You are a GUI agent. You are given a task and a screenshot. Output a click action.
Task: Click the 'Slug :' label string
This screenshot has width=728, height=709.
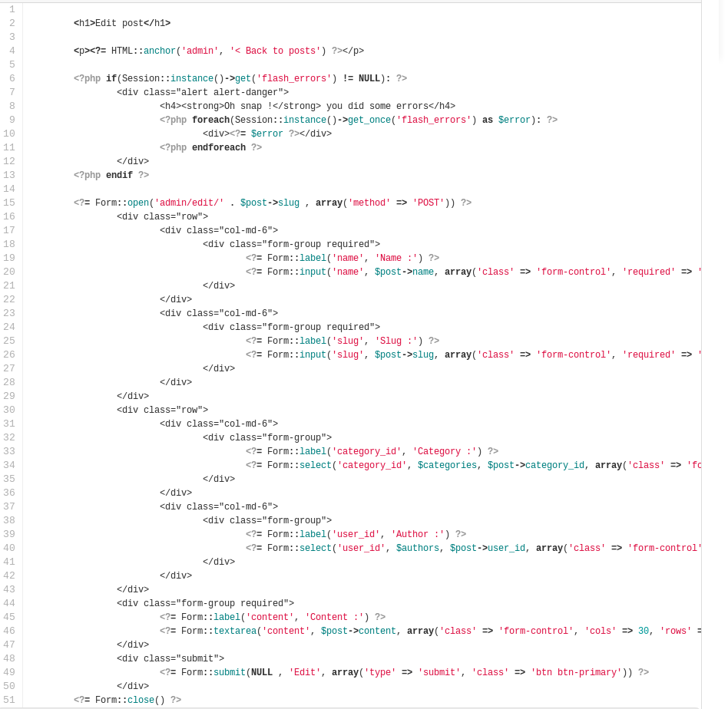pos(395,341)
